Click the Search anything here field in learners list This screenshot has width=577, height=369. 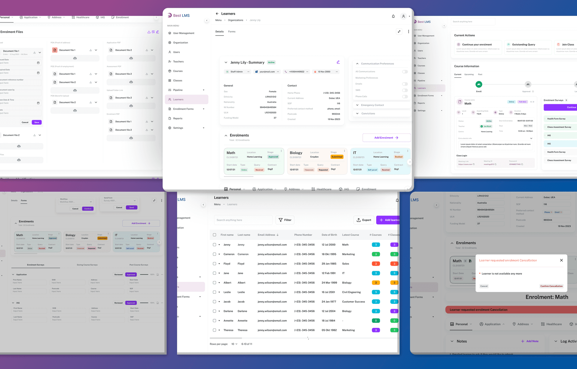(243, 220)
